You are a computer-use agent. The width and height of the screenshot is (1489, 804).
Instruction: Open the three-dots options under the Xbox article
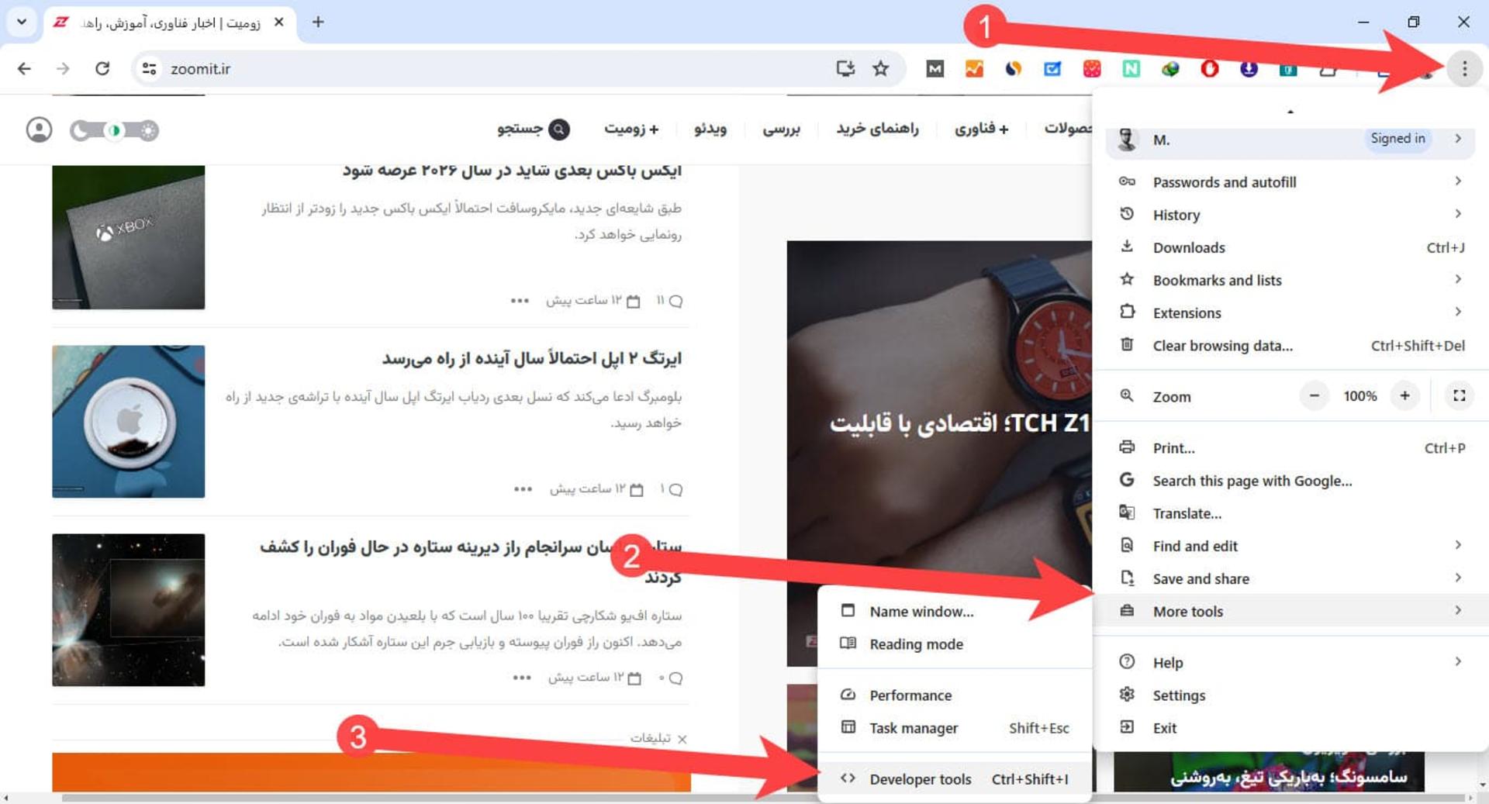point(520,301)
